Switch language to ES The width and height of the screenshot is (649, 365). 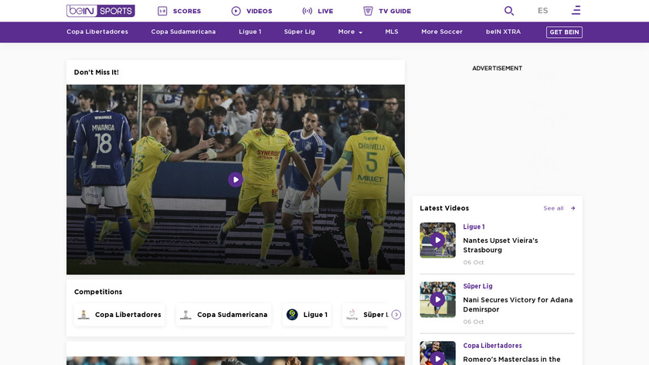[542, 11]
